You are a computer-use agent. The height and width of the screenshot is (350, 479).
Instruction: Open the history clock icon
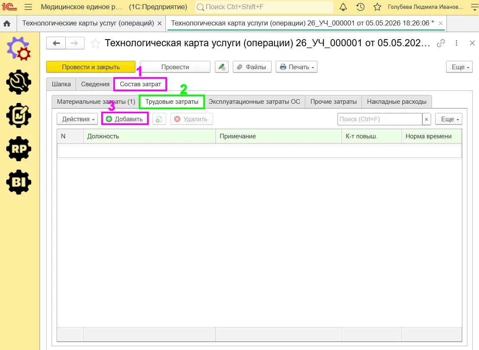[x=360, y=7]
